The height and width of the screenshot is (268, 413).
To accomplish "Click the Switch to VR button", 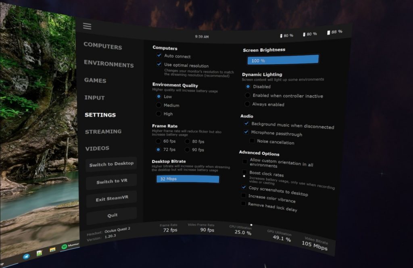I will 112,181.
